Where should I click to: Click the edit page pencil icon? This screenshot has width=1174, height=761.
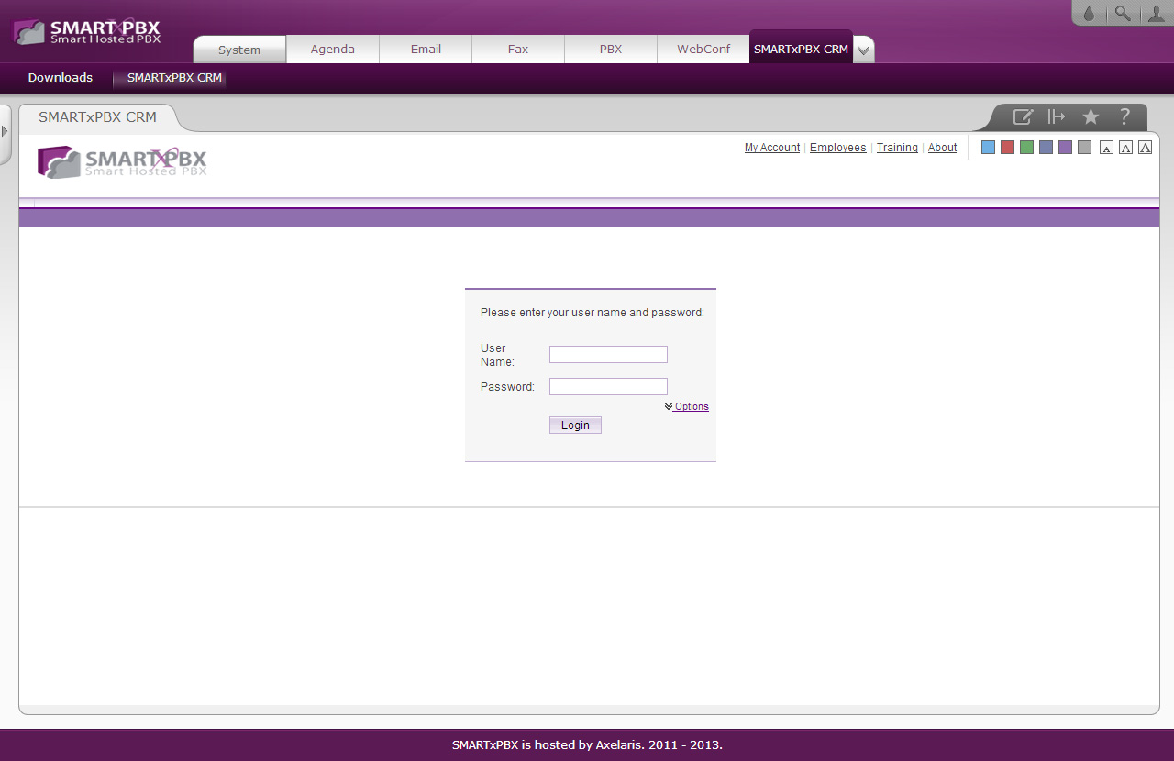tap(1023, 116)
